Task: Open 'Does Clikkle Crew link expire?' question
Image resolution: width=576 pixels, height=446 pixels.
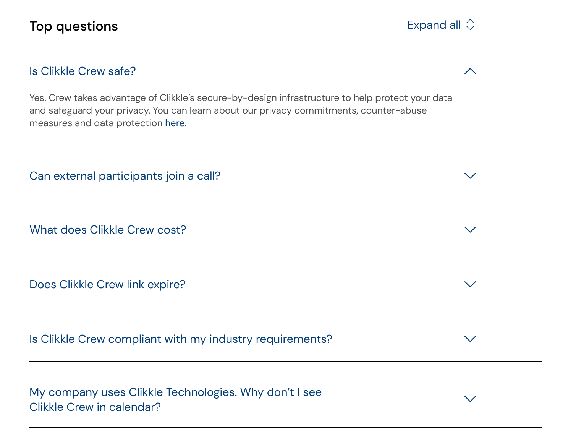Action: click(107, 284)
